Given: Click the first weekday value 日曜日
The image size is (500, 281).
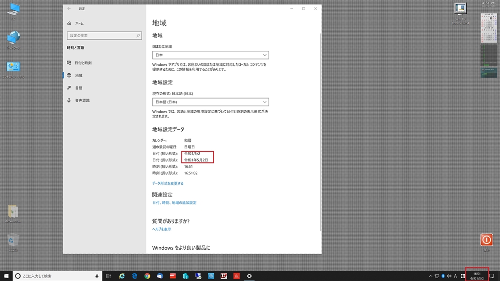Looking at the screenshot, I should point(189,147).
